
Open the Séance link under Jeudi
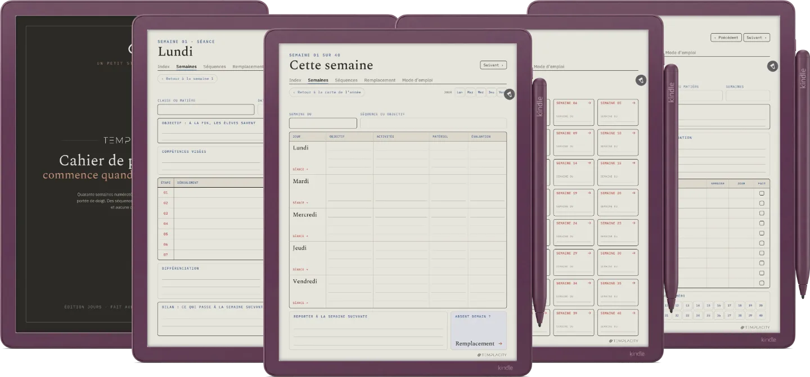(x=300, y=270)
